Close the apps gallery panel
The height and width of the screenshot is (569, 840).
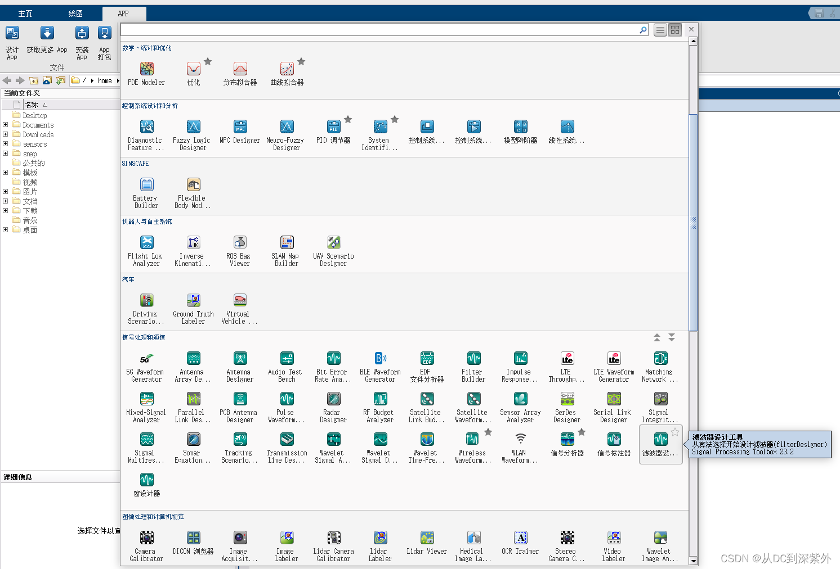[x=691, y=30]
